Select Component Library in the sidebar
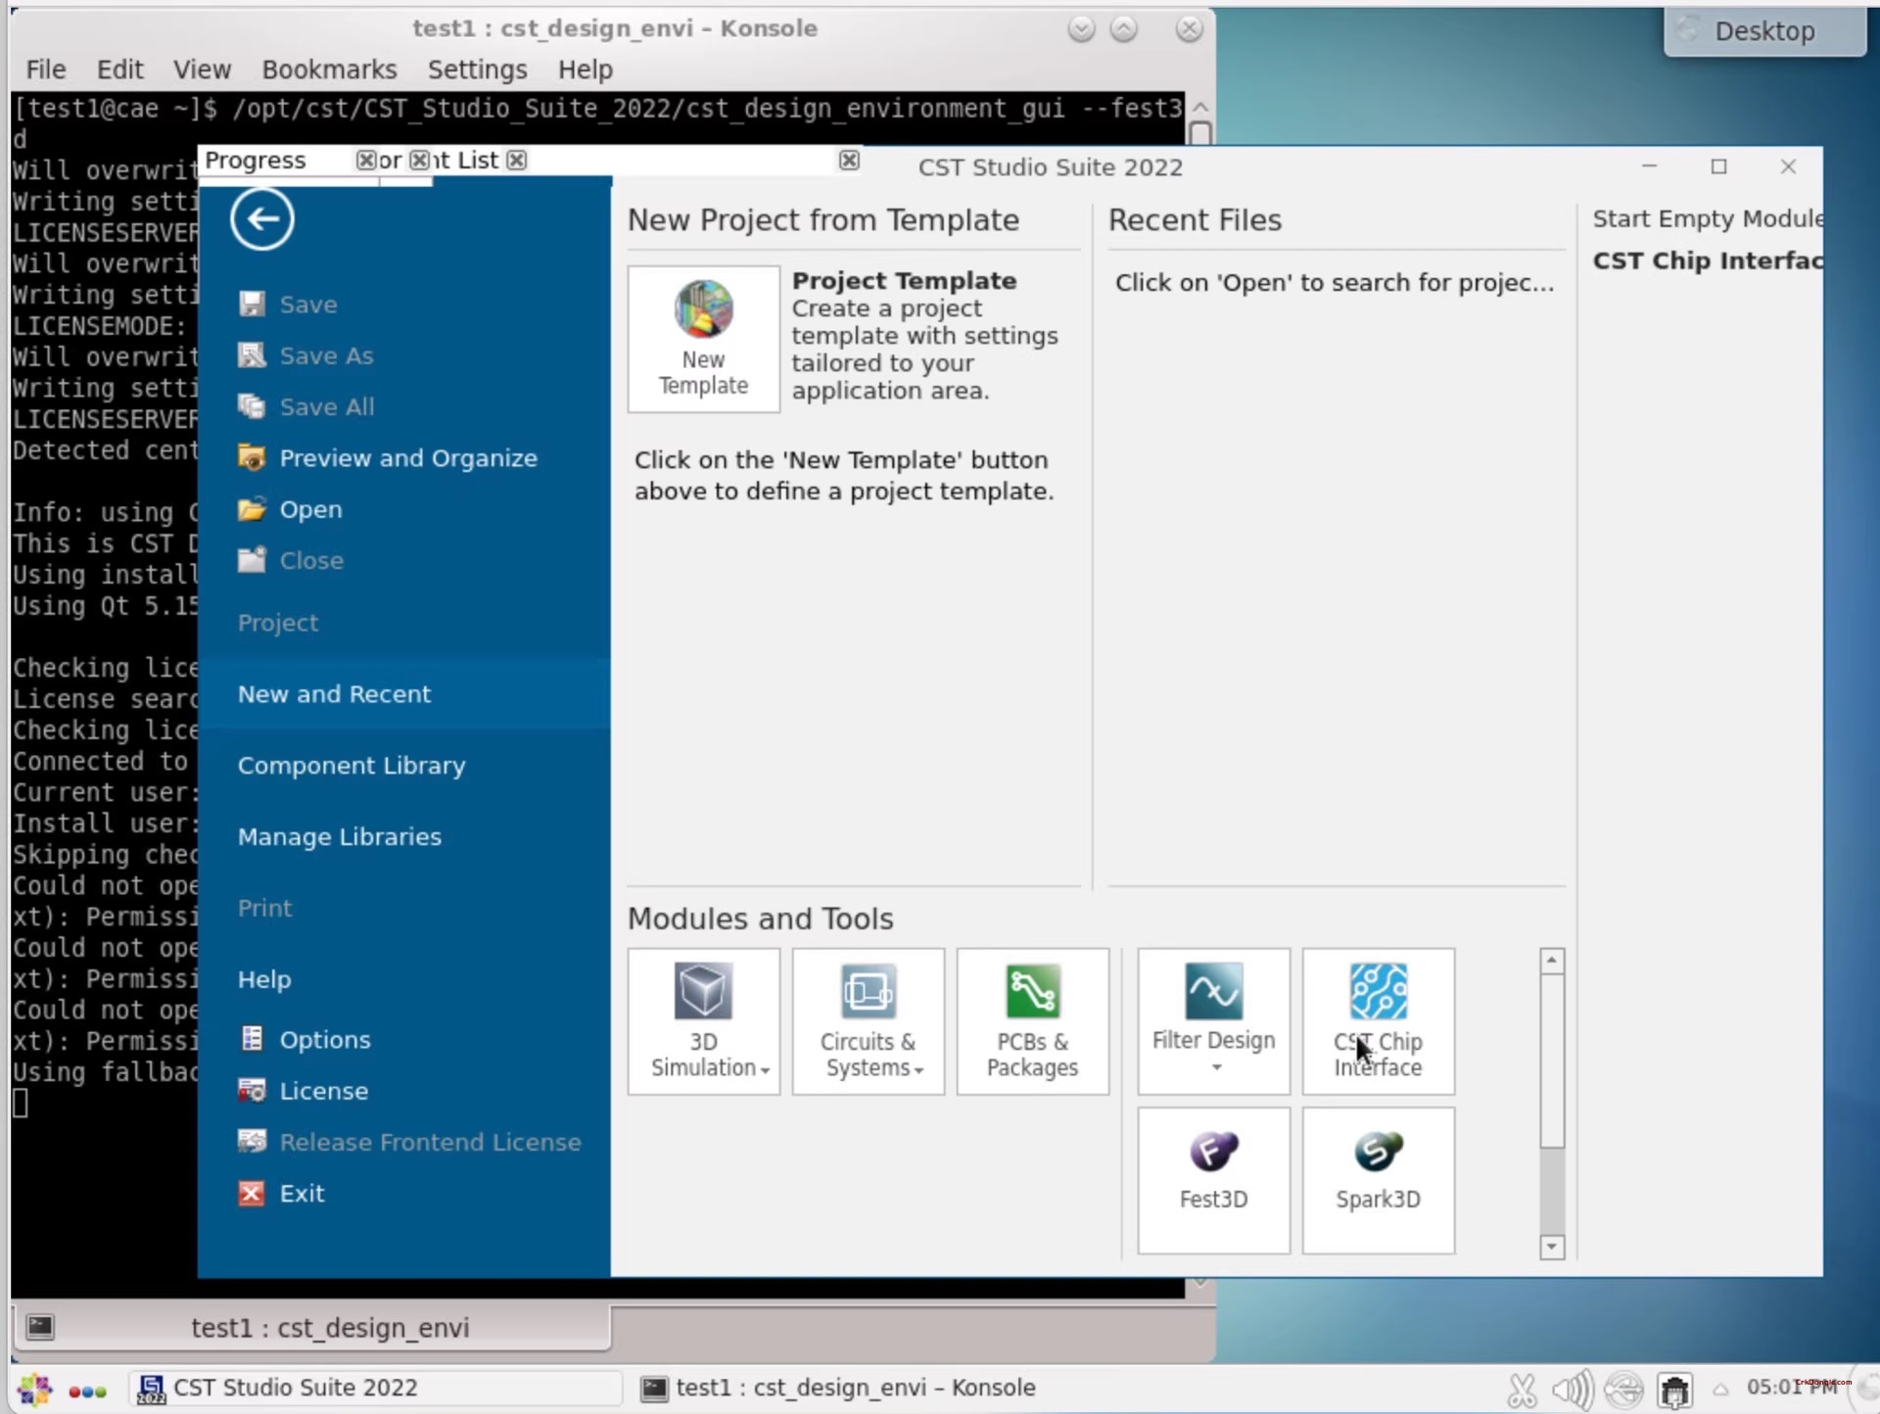Image resolution: width=1880 pixels, height=1414 pixels. tap(352, 765)
